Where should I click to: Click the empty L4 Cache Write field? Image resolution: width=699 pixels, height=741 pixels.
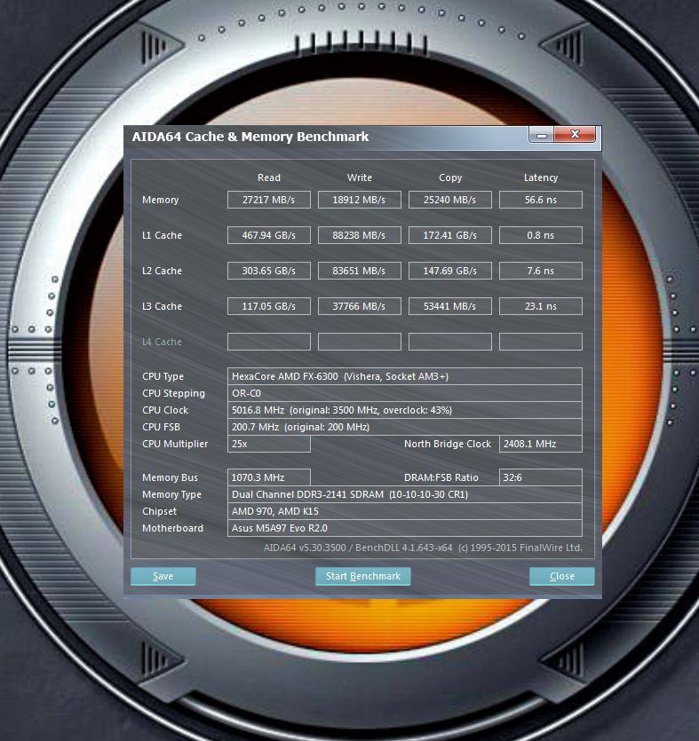360,342
